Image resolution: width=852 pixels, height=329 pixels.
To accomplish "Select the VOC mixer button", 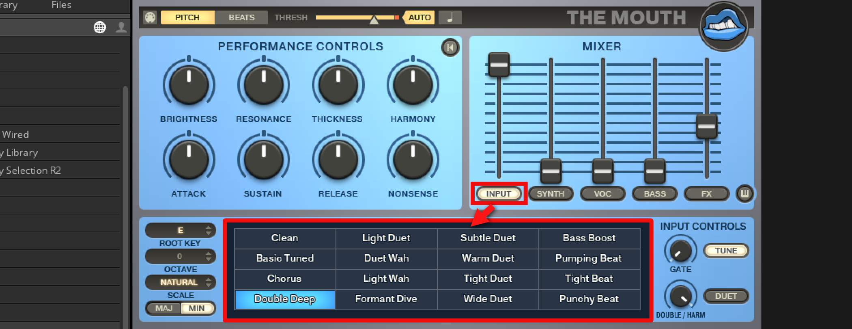I will 603,194.
